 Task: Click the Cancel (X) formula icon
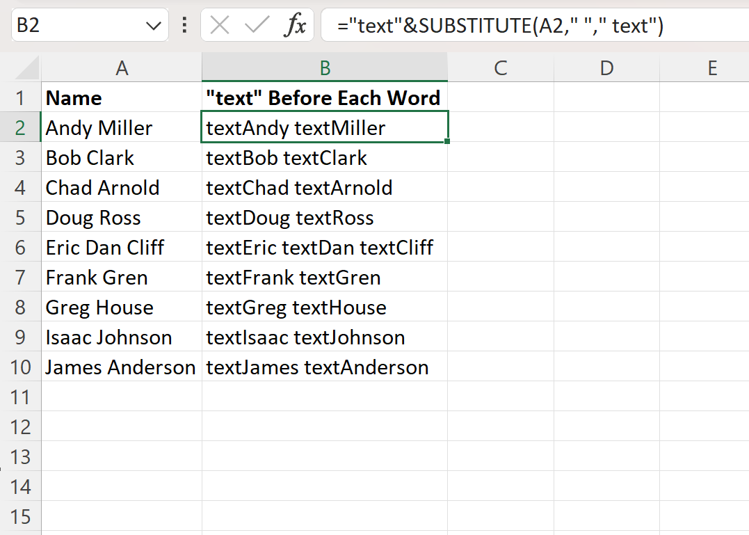click(x=220, y=26)
